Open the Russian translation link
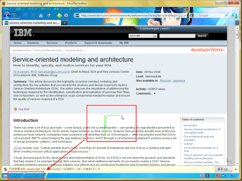242x181 pixels. click(165, 81)
